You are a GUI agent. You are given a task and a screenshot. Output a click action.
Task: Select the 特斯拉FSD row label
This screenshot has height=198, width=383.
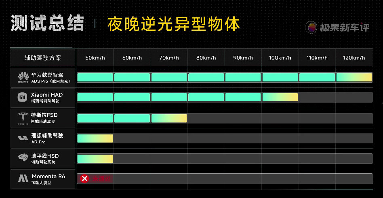pyautogui.click(x=44, y=115)
